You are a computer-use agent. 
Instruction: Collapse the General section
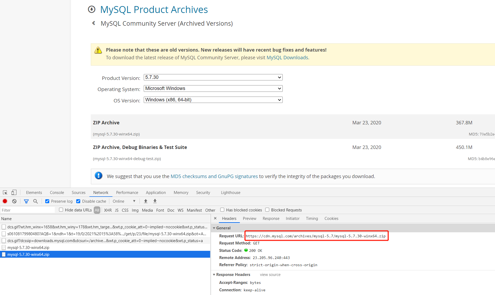[214, 228]
